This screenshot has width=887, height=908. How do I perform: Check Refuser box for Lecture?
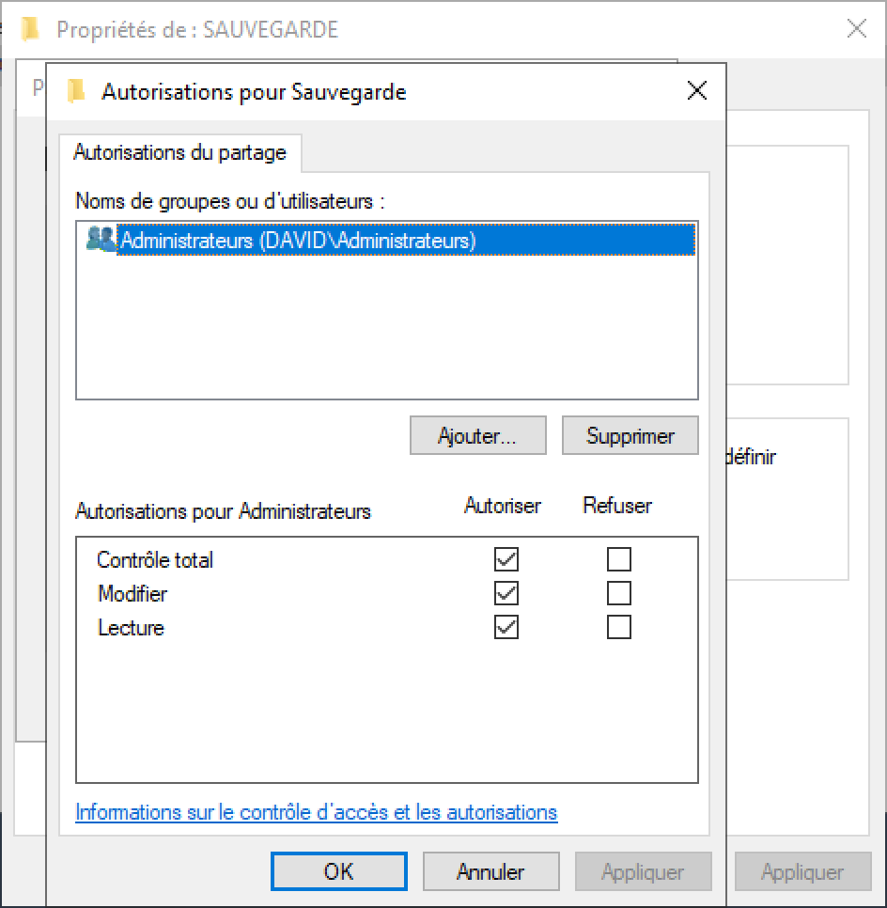(619, 627)
